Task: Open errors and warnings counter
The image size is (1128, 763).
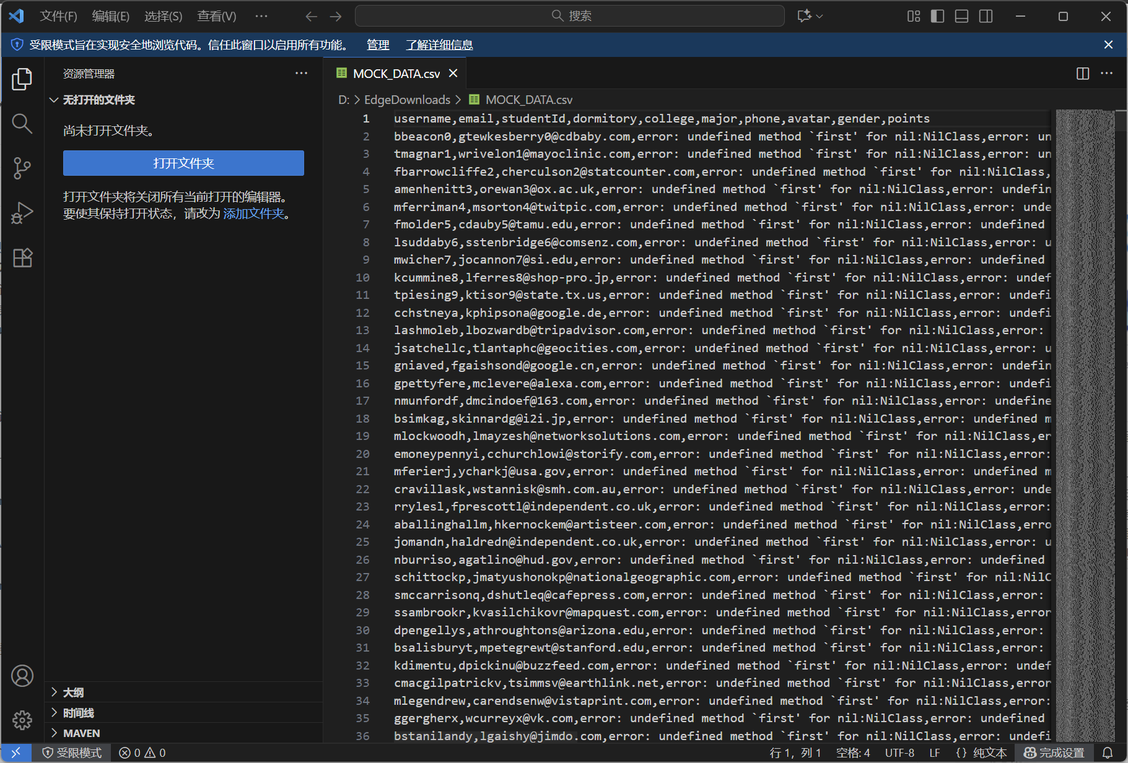Action: [x=142, y=752]
